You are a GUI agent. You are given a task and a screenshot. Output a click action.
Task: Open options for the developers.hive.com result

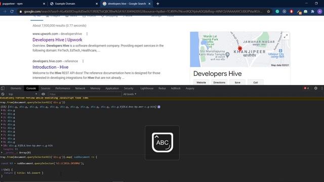pyautogui.click(x=83, y=61)
